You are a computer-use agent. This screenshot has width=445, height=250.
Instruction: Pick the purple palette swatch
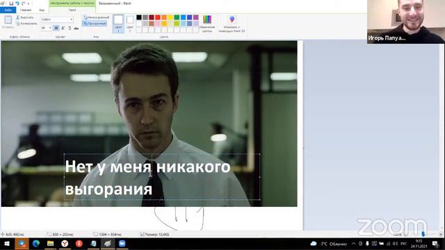pyautogui.click(x=195, y=17)
